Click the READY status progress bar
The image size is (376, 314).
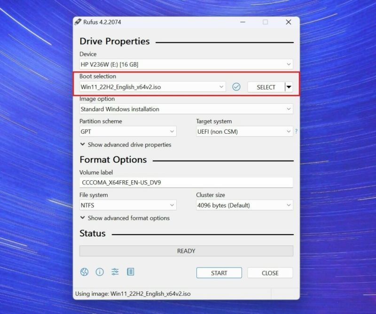186,251
